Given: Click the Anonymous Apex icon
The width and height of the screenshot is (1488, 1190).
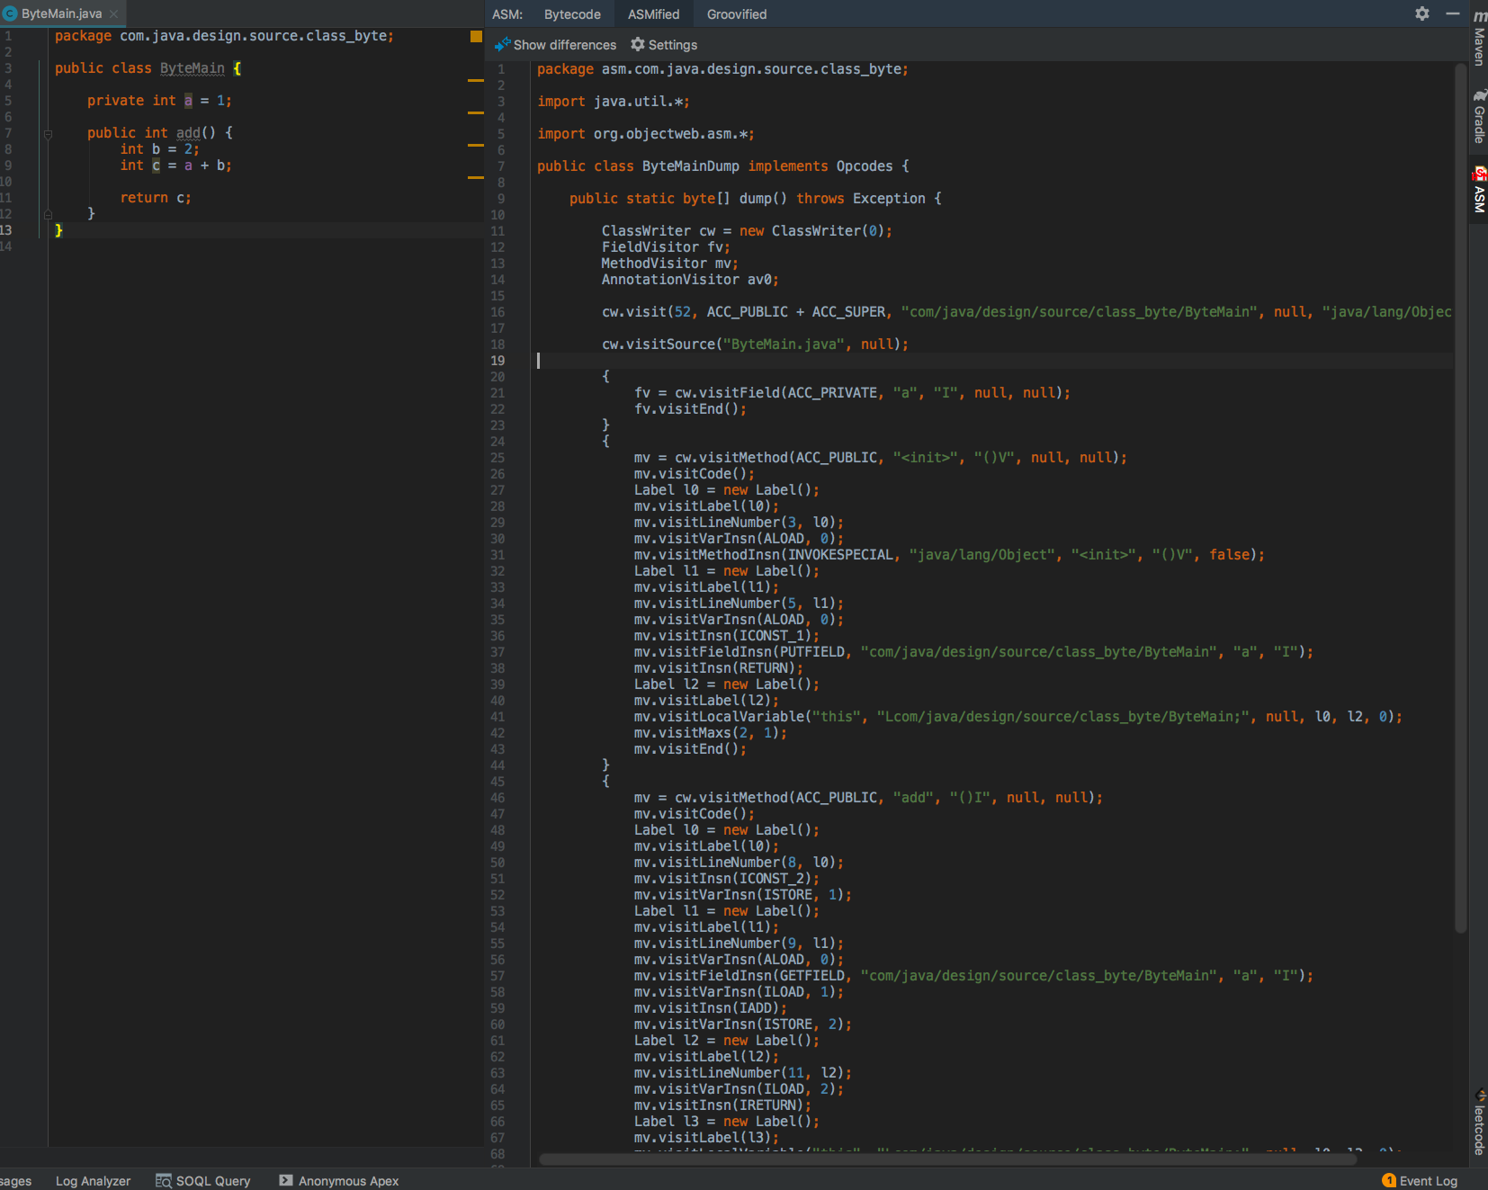Looking at the screenshot, I should point(286,1180).
